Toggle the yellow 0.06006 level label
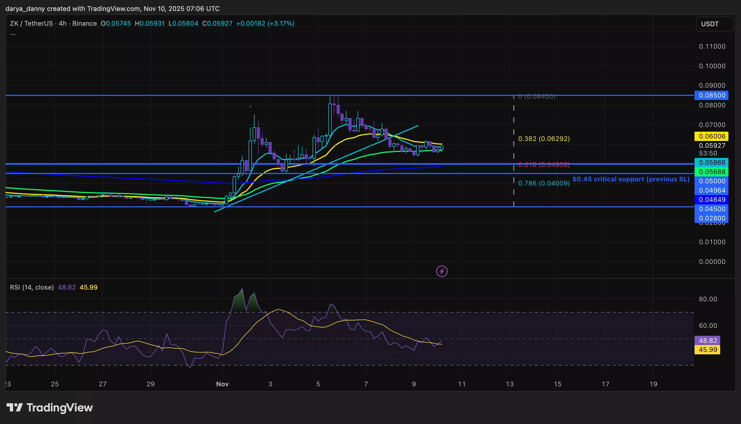 pyautogui.click(x=711, y=136)
